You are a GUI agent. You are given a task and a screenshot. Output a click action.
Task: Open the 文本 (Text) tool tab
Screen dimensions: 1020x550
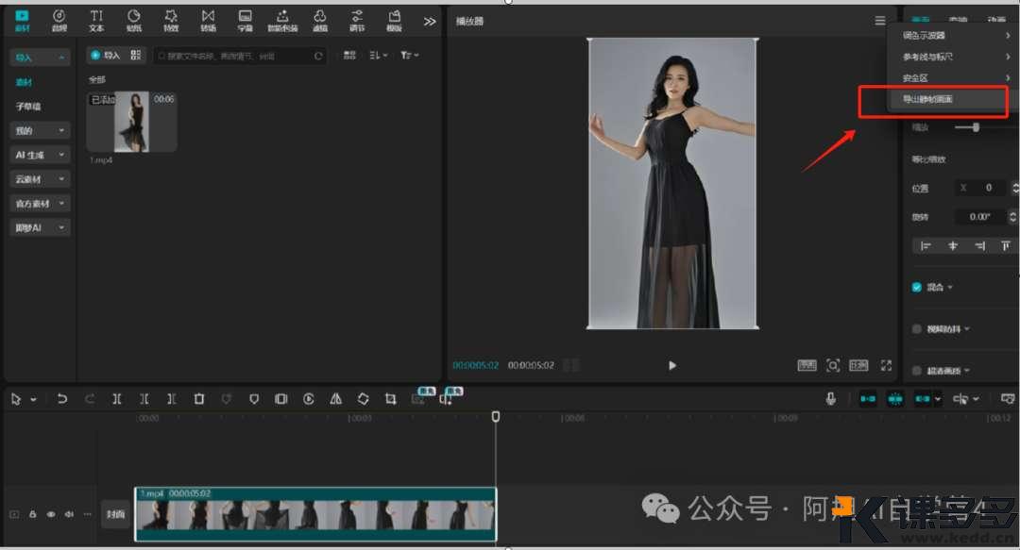[96, 20]
